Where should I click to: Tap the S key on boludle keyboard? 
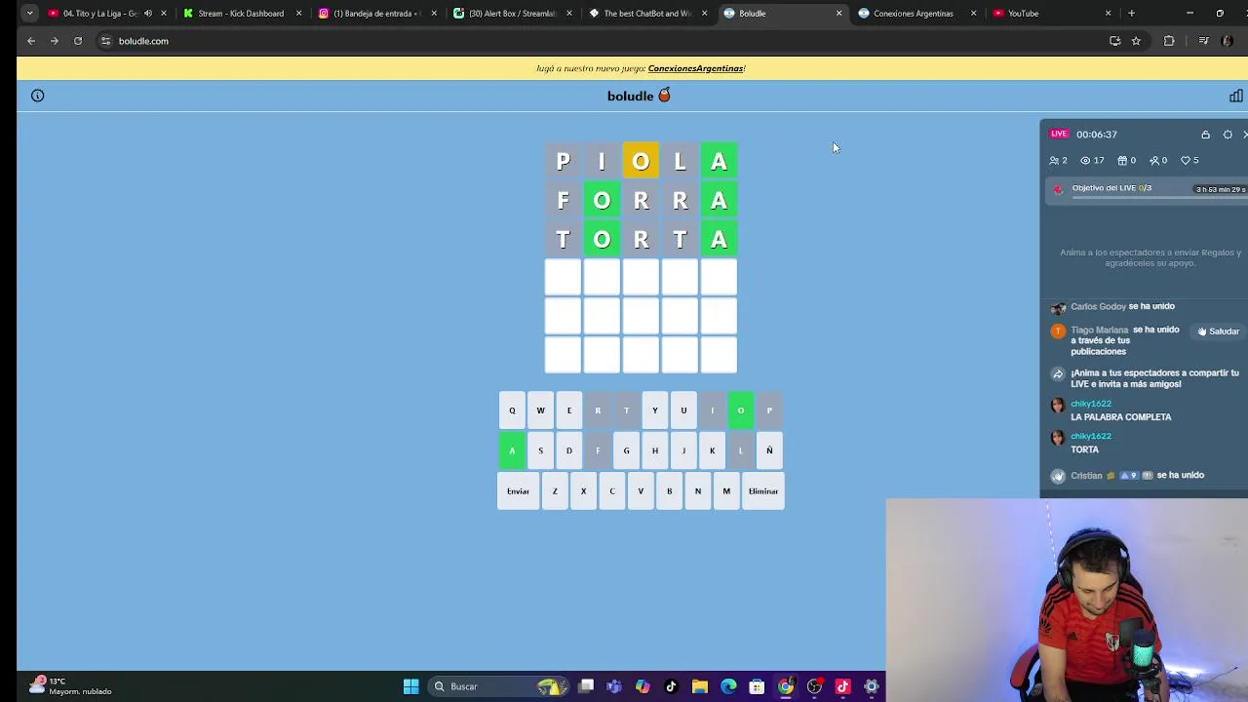[x=540, y=450]
